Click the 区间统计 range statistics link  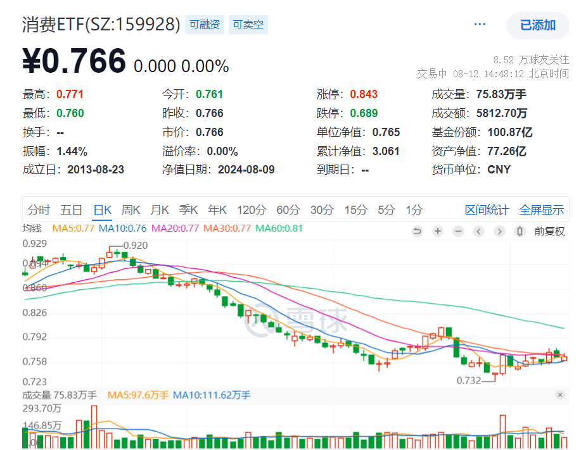coord(487,209)
